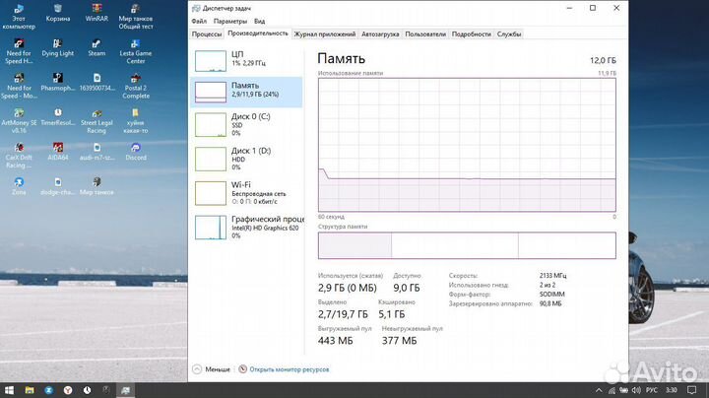709x398 pixels.
Task: Show hidden tray icons chevron
Action: click(599, 390)
